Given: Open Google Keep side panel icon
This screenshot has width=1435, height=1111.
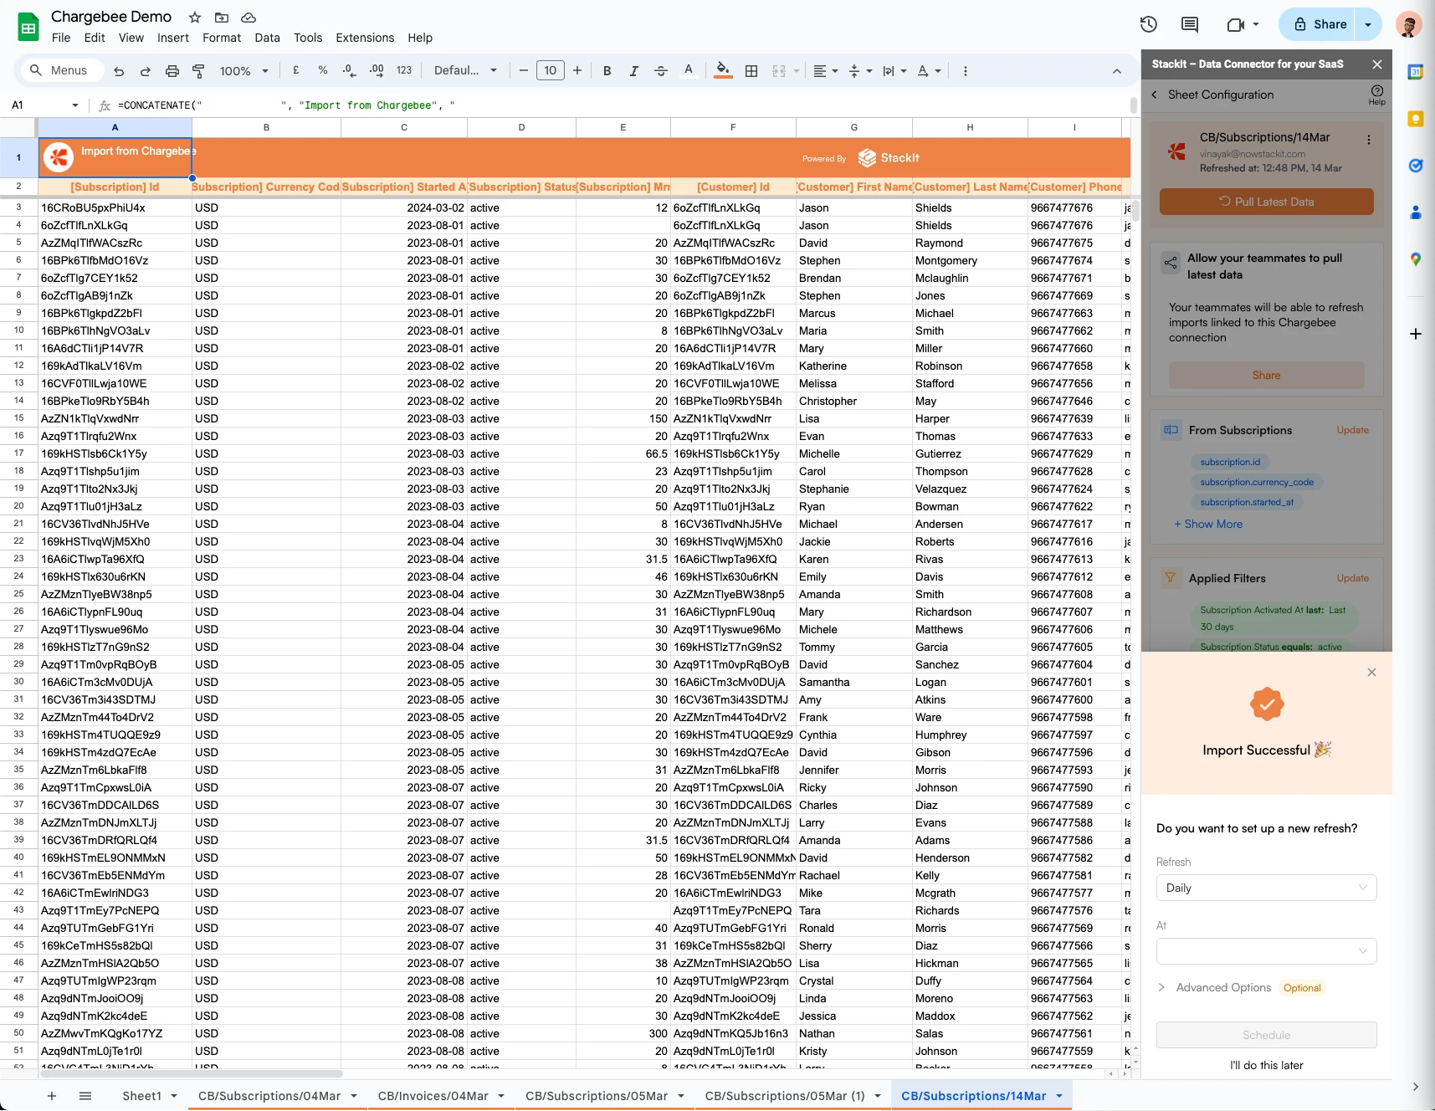Looking at the screenshot, I should [1416, 119].
